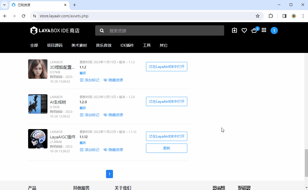Hide the LayaAIGC插件 resource
The image size is (308, 190).
(113, 150)
